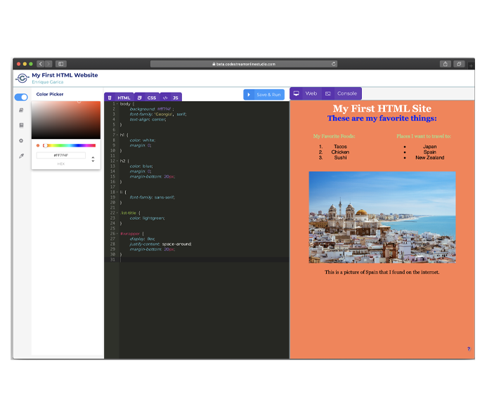Click the Safari sidebar toggle icon
Viewport: 487px width, 417px height.
point(60,64)
